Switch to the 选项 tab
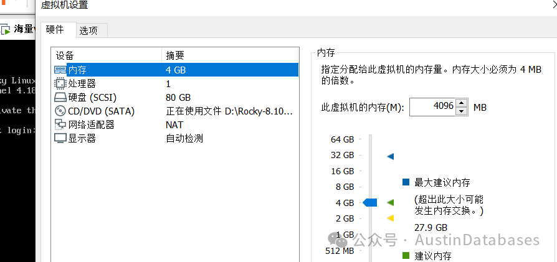This screenshot has width=557, height=262. click(x=88, y=31)
